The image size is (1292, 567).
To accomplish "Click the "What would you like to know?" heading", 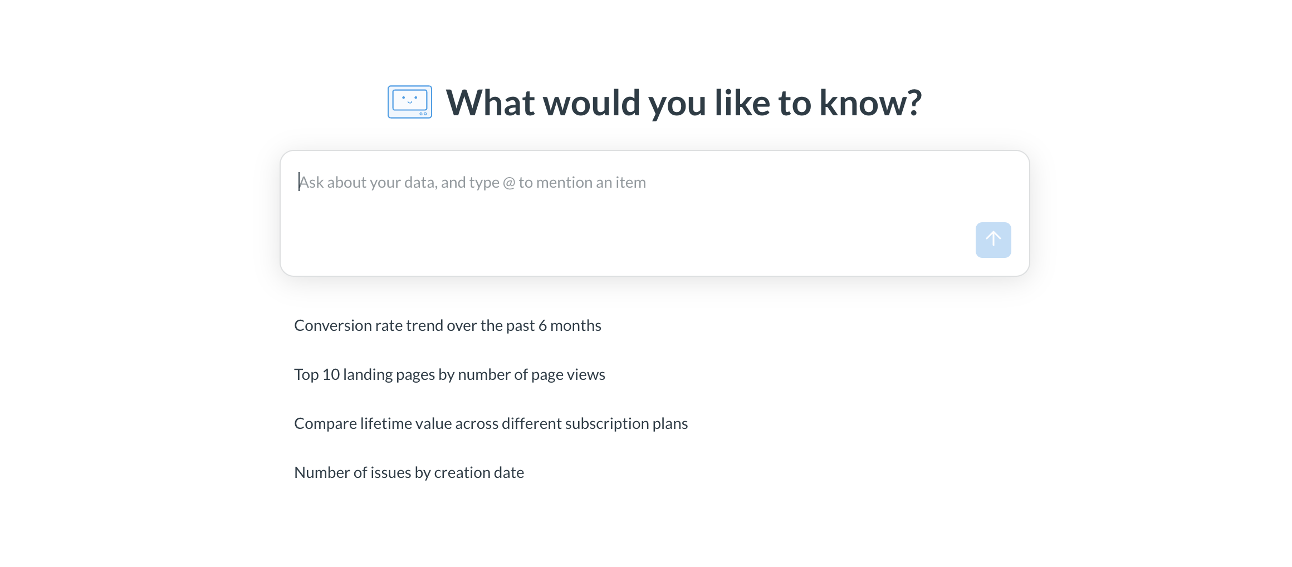I will click(x=683, y=103).
